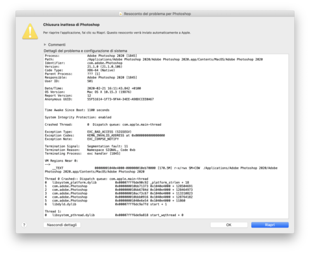
Task: Click the Code Type X86-64 (Native) line
Action: coord(80,70)
